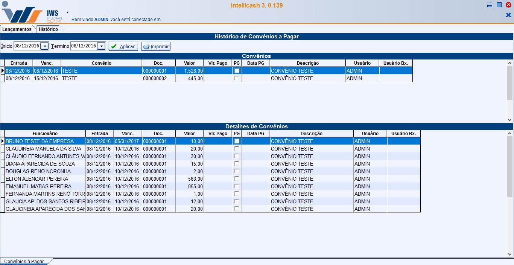Sort Convênios grid by Convênio column header
The width and height of the screenshot is (514, 265).
click(102, 63)
